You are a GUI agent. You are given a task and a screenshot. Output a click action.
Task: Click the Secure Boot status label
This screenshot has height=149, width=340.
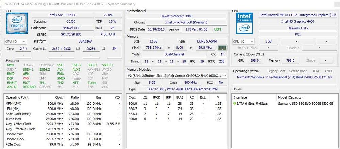pos(298,71)
